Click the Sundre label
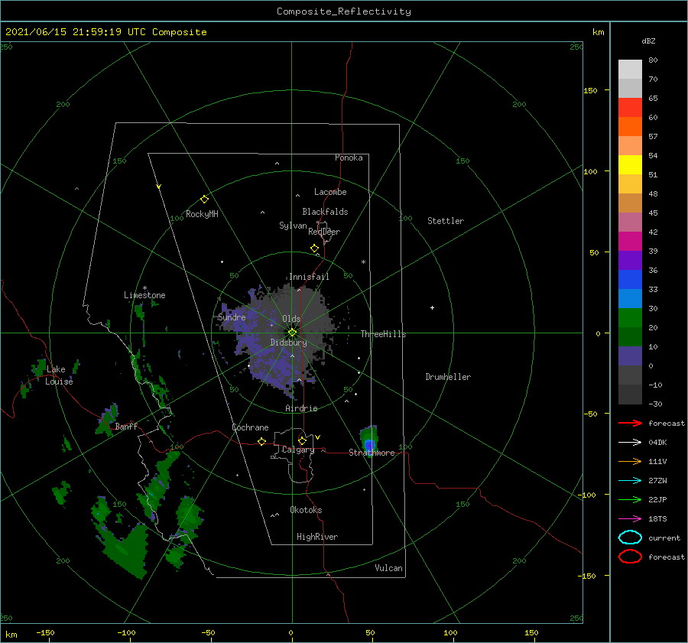The width and height of the screenshot is (688, 643). point(232,317)
